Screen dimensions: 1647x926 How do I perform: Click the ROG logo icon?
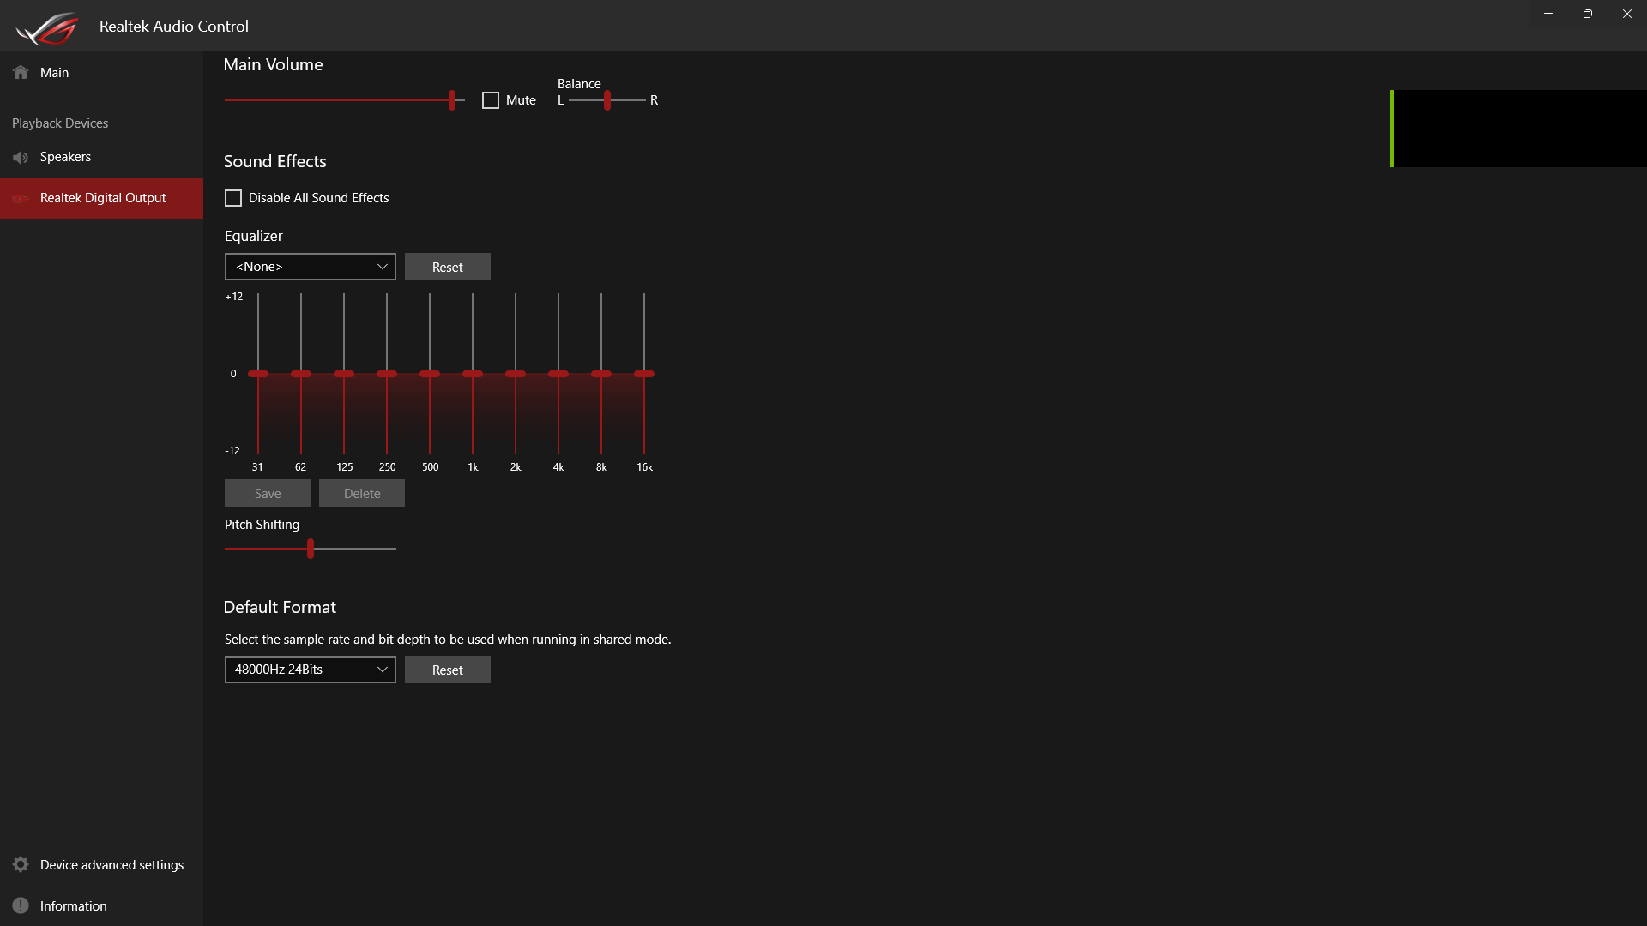(47, 28)
